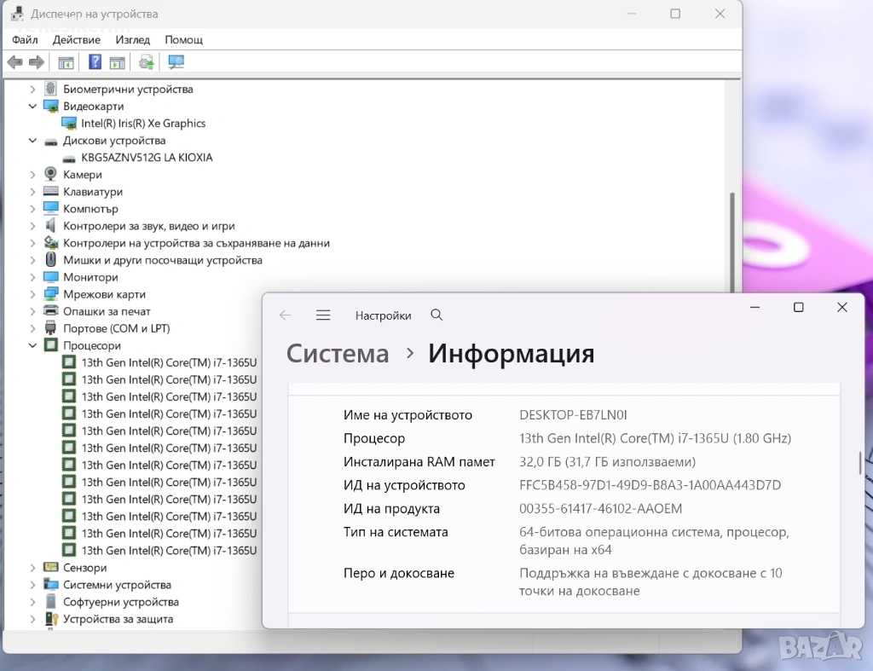Image resolution: width=873 pixels, height=671 pixels.
Task: Expand the Мрежови карти category
Action: click(33, 294)
